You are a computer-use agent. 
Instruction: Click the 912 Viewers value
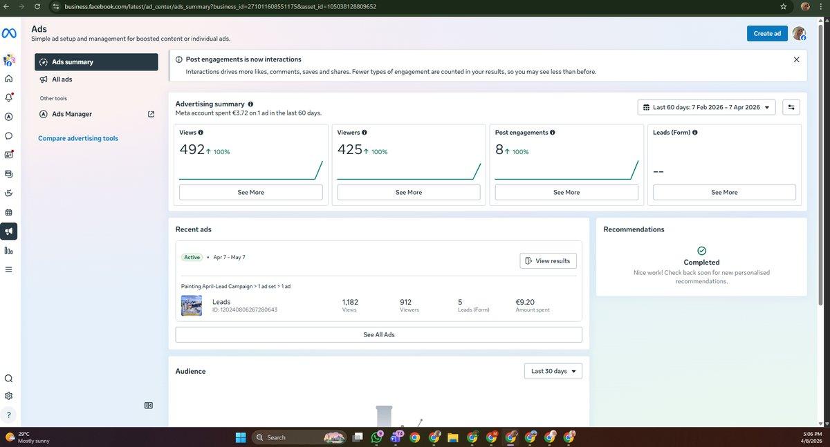click(406, 302)
